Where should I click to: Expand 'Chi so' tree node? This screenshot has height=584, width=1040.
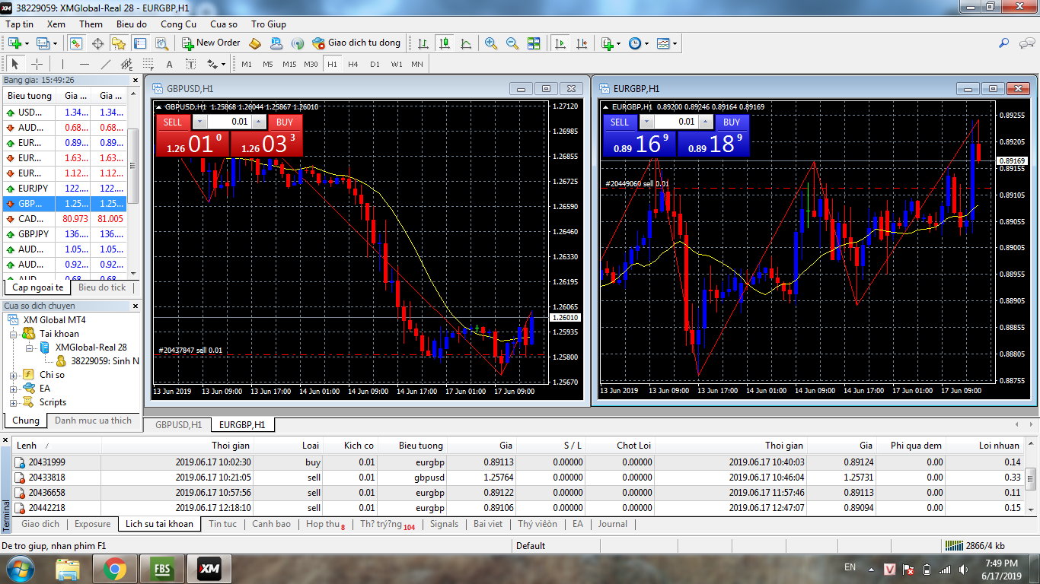14,375
